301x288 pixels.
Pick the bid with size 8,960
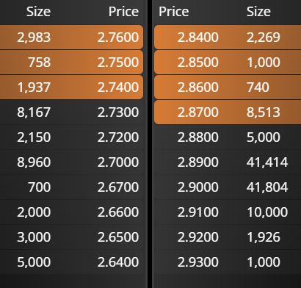tap(71, 162)
